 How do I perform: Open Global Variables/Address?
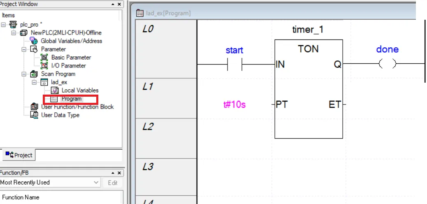click(71, 41)
